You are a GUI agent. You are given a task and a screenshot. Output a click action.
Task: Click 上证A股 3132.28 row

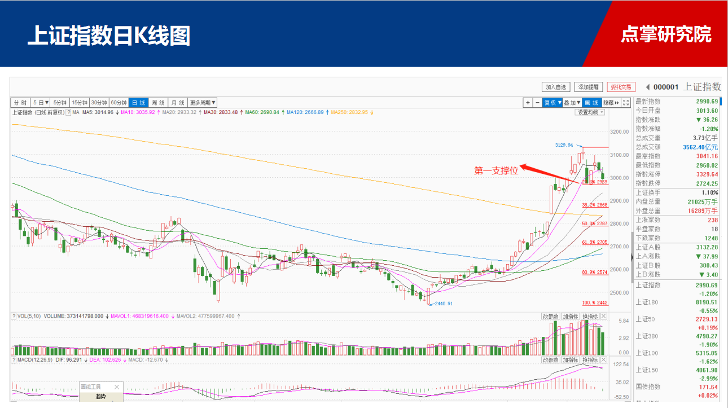pos(677,247)
